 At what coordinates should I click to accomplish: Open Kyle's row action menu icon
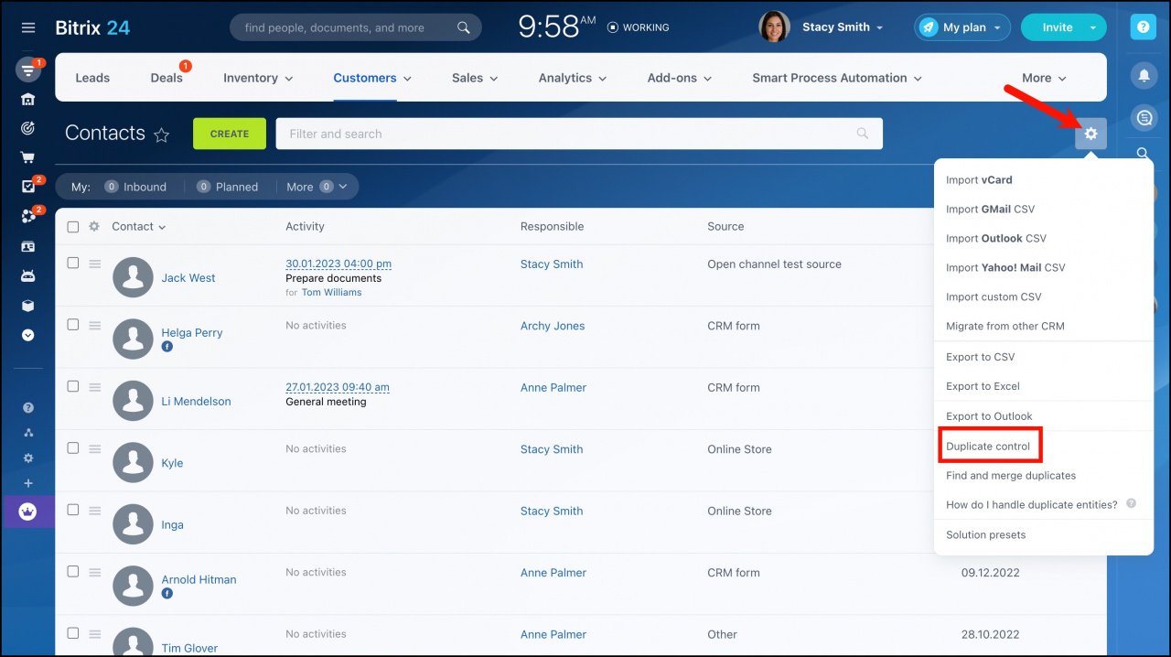(x=94, y=448)
